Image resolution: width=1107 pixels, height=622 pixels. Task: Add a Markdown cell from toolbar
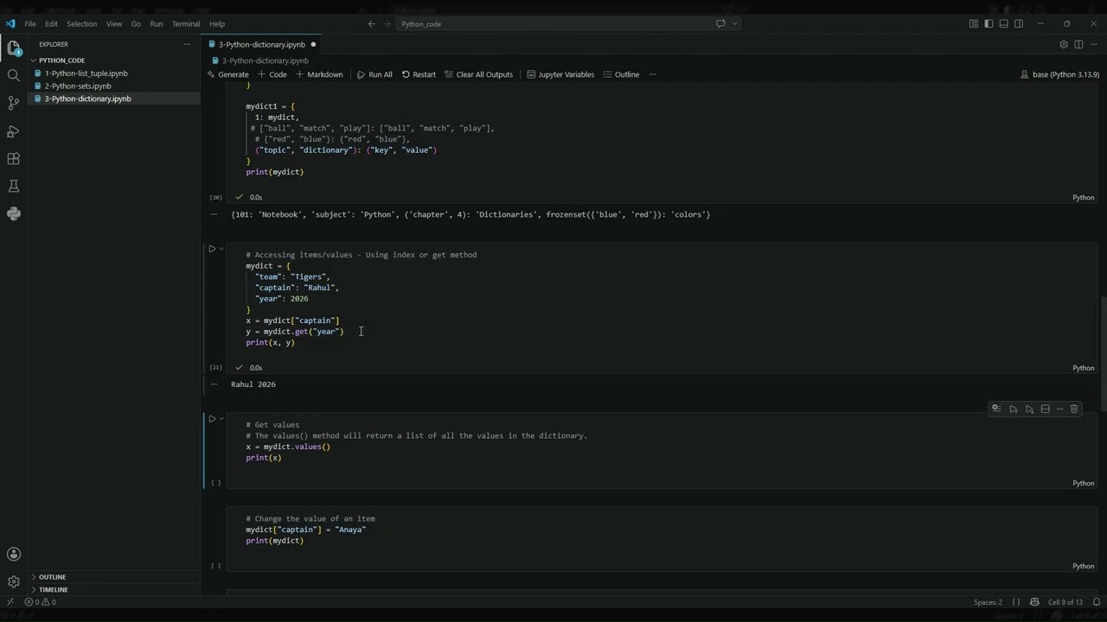[319, 74]
